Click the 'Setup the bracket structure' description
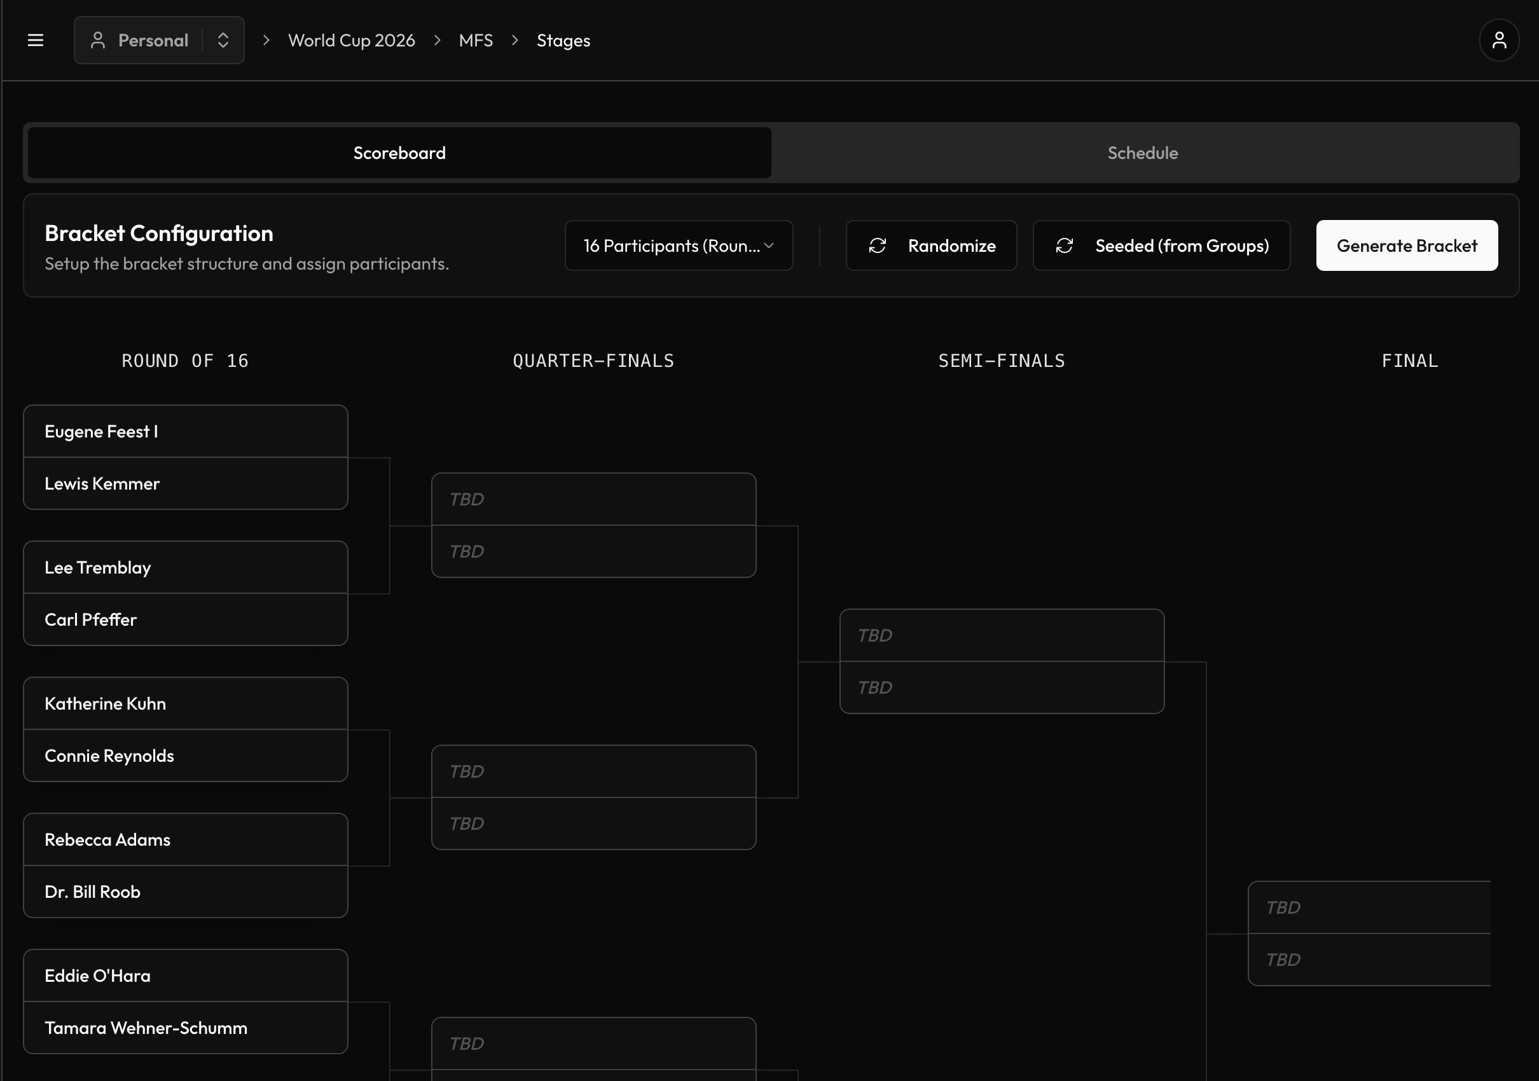This screenshot has height=1081, width=1539. click(x=247, y=264)
